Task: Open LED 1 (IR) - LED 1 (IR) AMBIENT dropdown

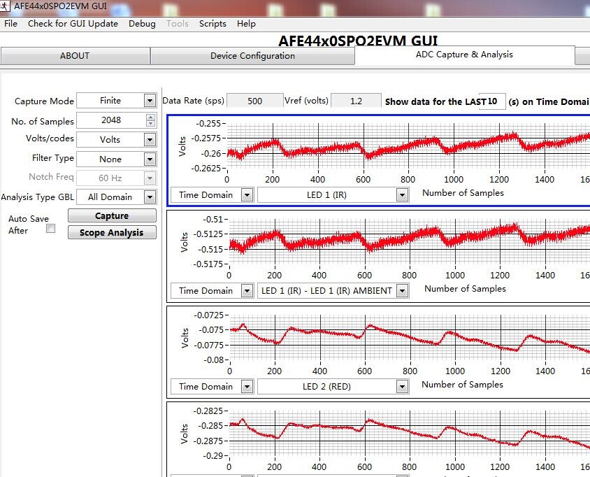Action: click(402, 291)
